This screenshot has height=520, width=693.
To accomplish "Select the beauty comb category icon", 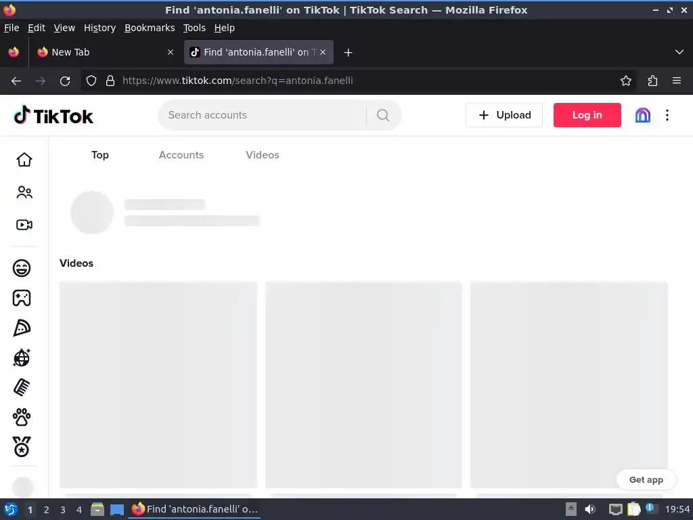I will (22, 387).
